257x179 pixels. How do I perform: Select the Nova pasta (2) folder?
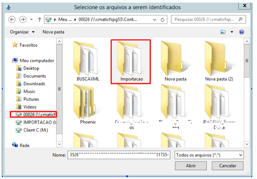(x=219, y=61)
